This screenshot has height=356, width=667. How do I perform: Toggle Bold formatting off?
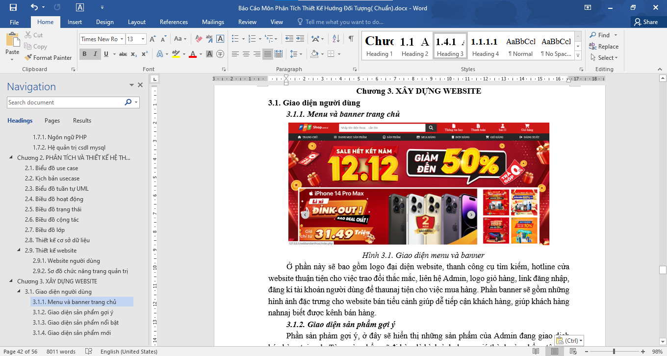tap(84, 54)
